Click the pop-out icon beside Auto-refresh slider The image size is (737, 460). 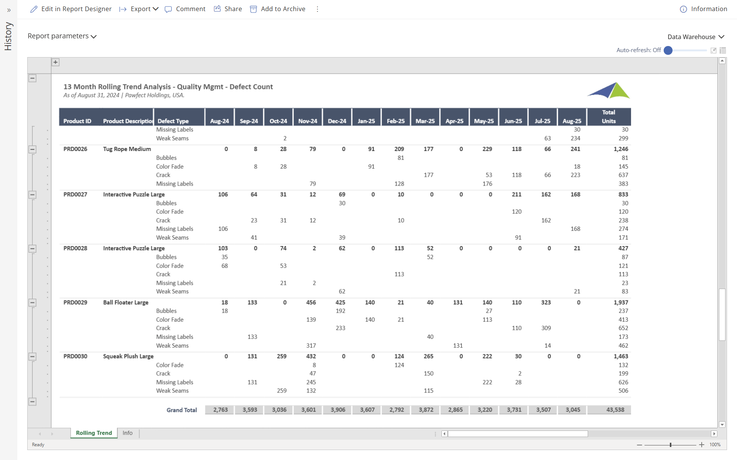pos(714,50)
